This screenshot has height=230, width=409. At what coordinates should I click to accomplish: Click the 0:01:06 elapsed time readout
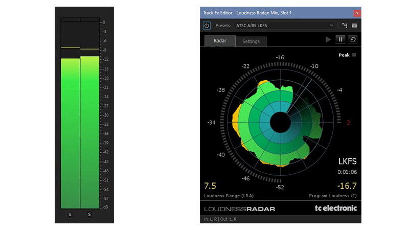click(x=347, y=172)
